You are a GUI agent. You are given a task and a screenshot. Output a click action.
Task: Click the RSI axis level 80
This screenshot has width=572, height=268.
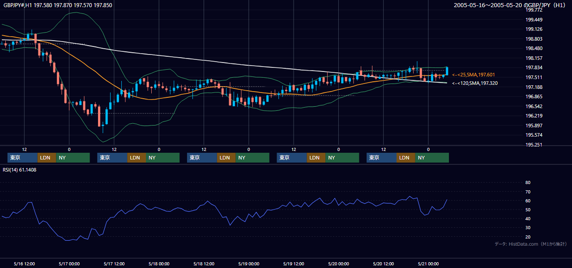point(528,183)
